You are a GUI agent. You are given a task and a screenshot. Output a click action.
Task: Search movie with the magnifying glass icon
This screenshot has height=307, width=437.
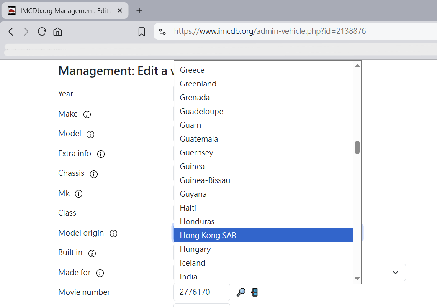pyautogui.click(x=241, y=292)
